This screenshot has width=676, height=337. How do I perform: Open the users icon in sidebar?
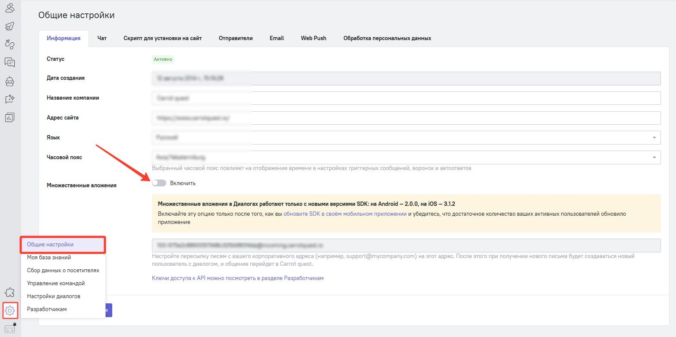[9, 7]
